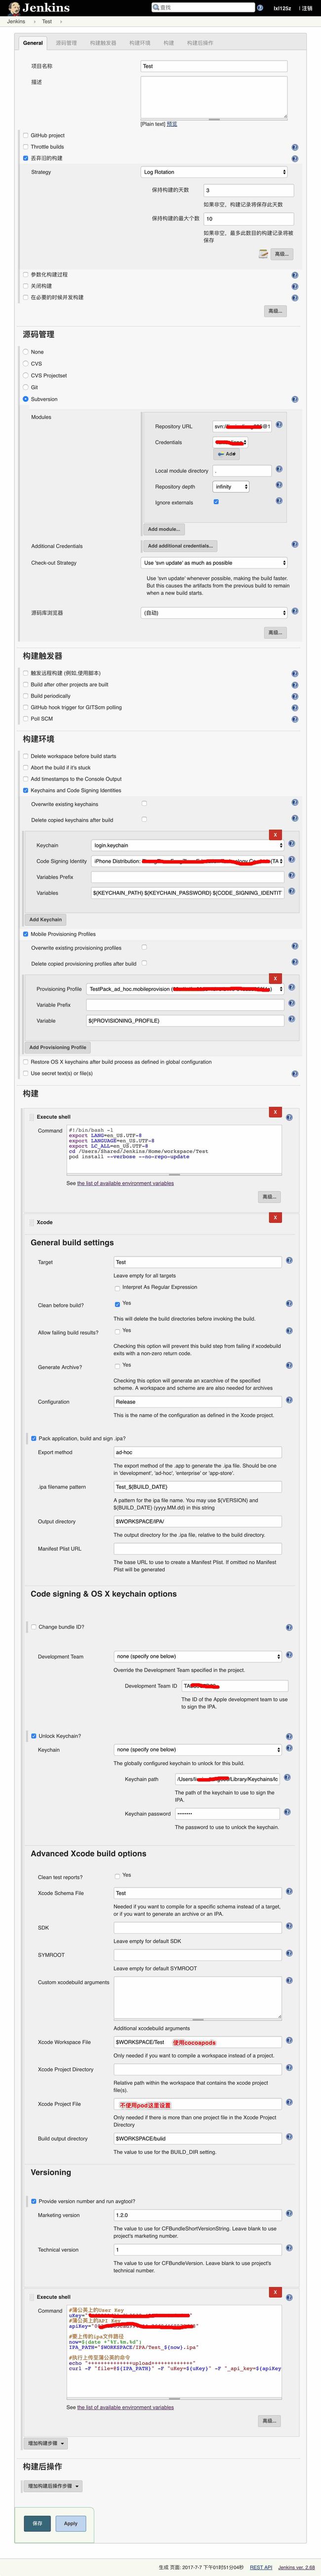Viewport: 321px width, 2576px height.
Task: Delete the provisioning profile entry
Action: [x=275, y=978]
